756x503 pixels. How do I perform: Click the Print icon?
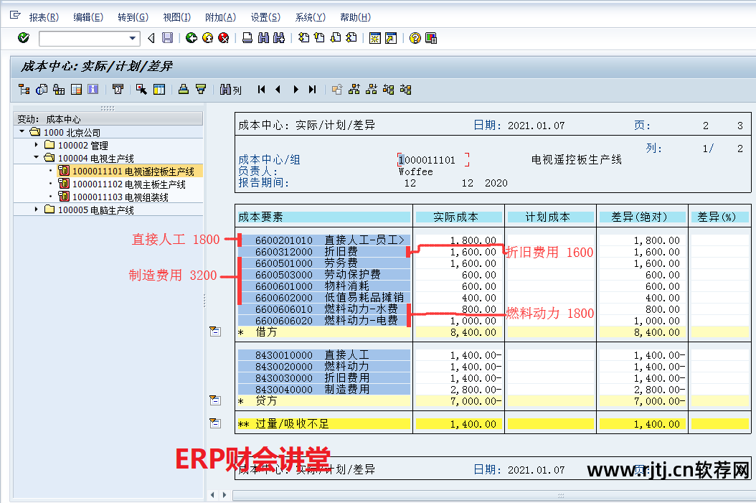[x=247, y=37]
